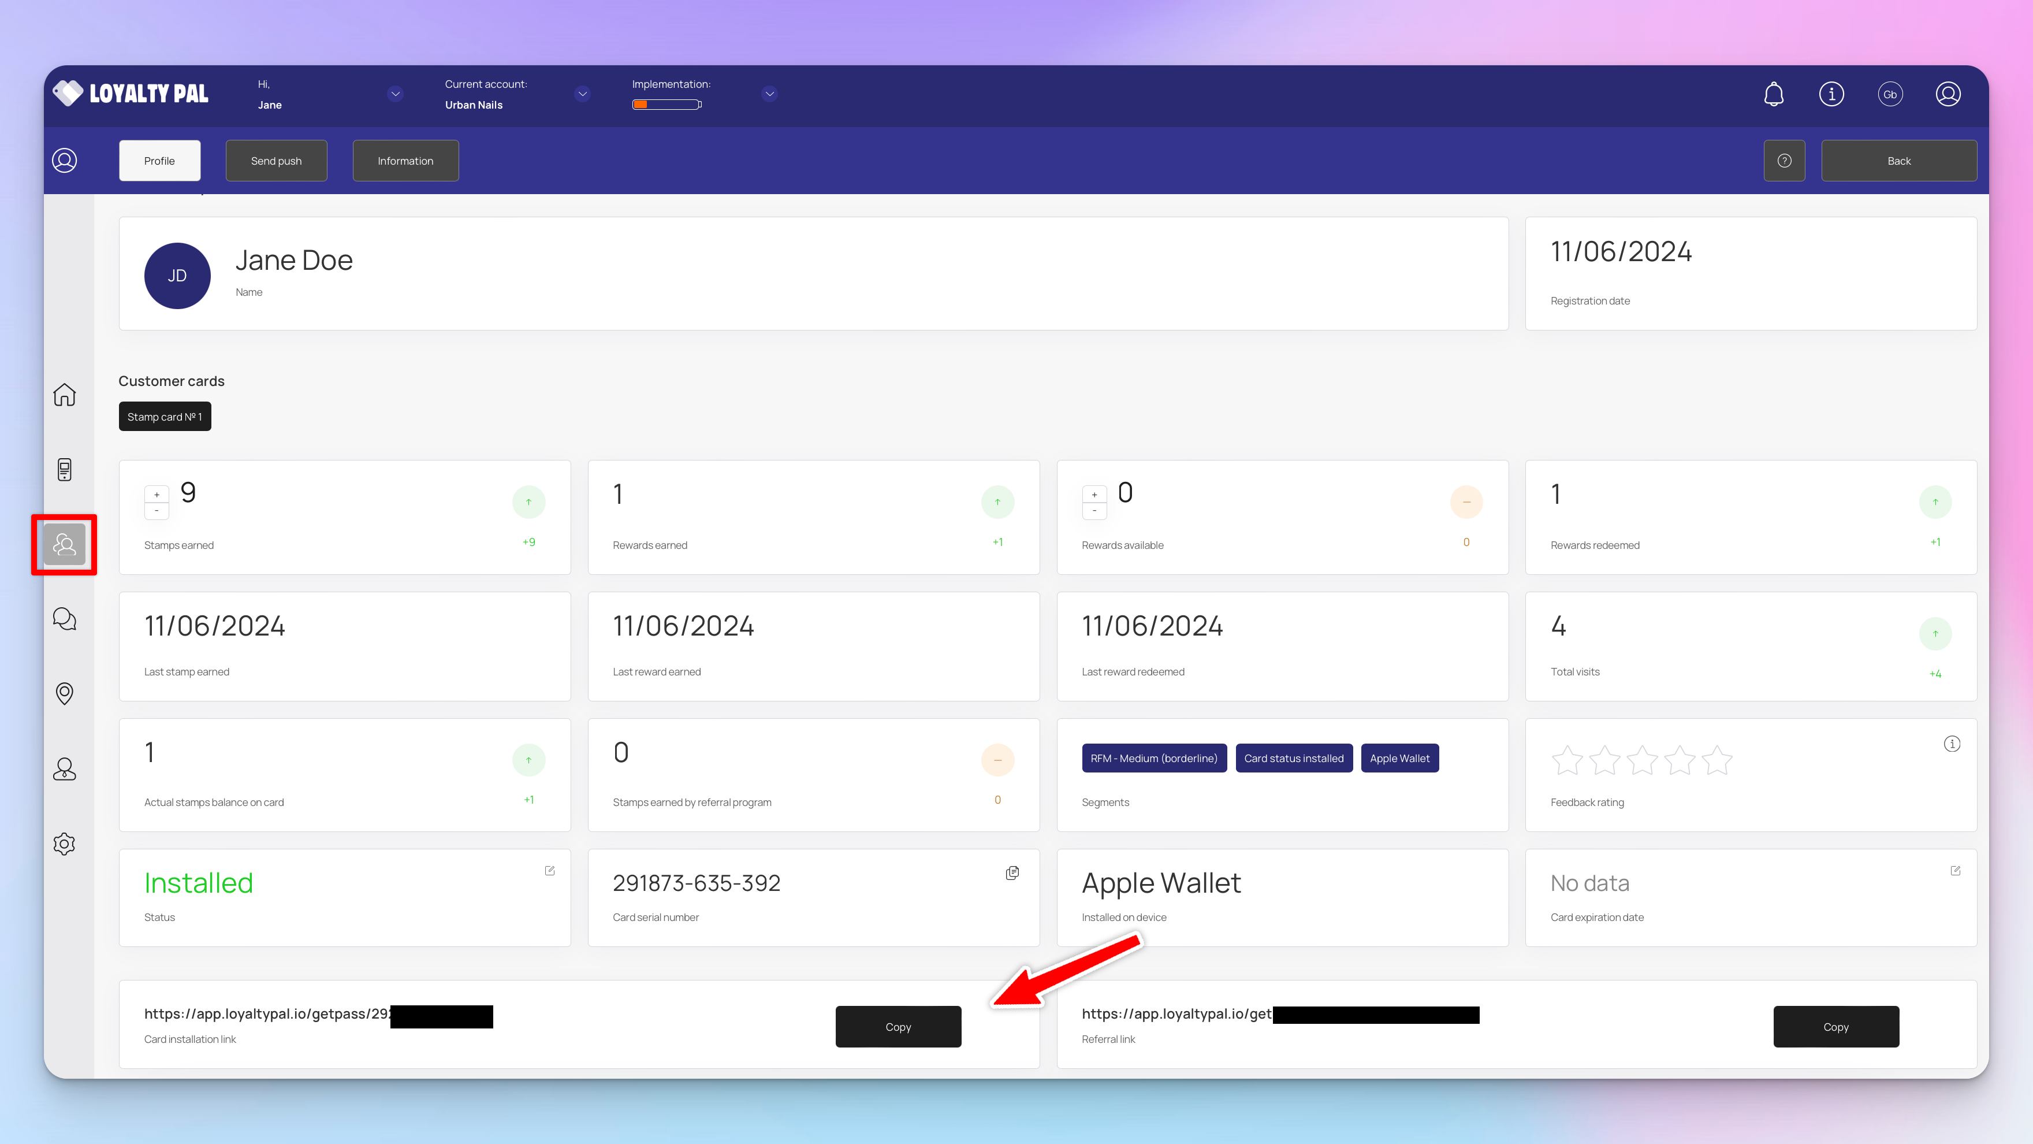Open the notifications bell icon
Image resolution: width=2033 pixels, height=1144 pixels.
tap(1773, 94)
